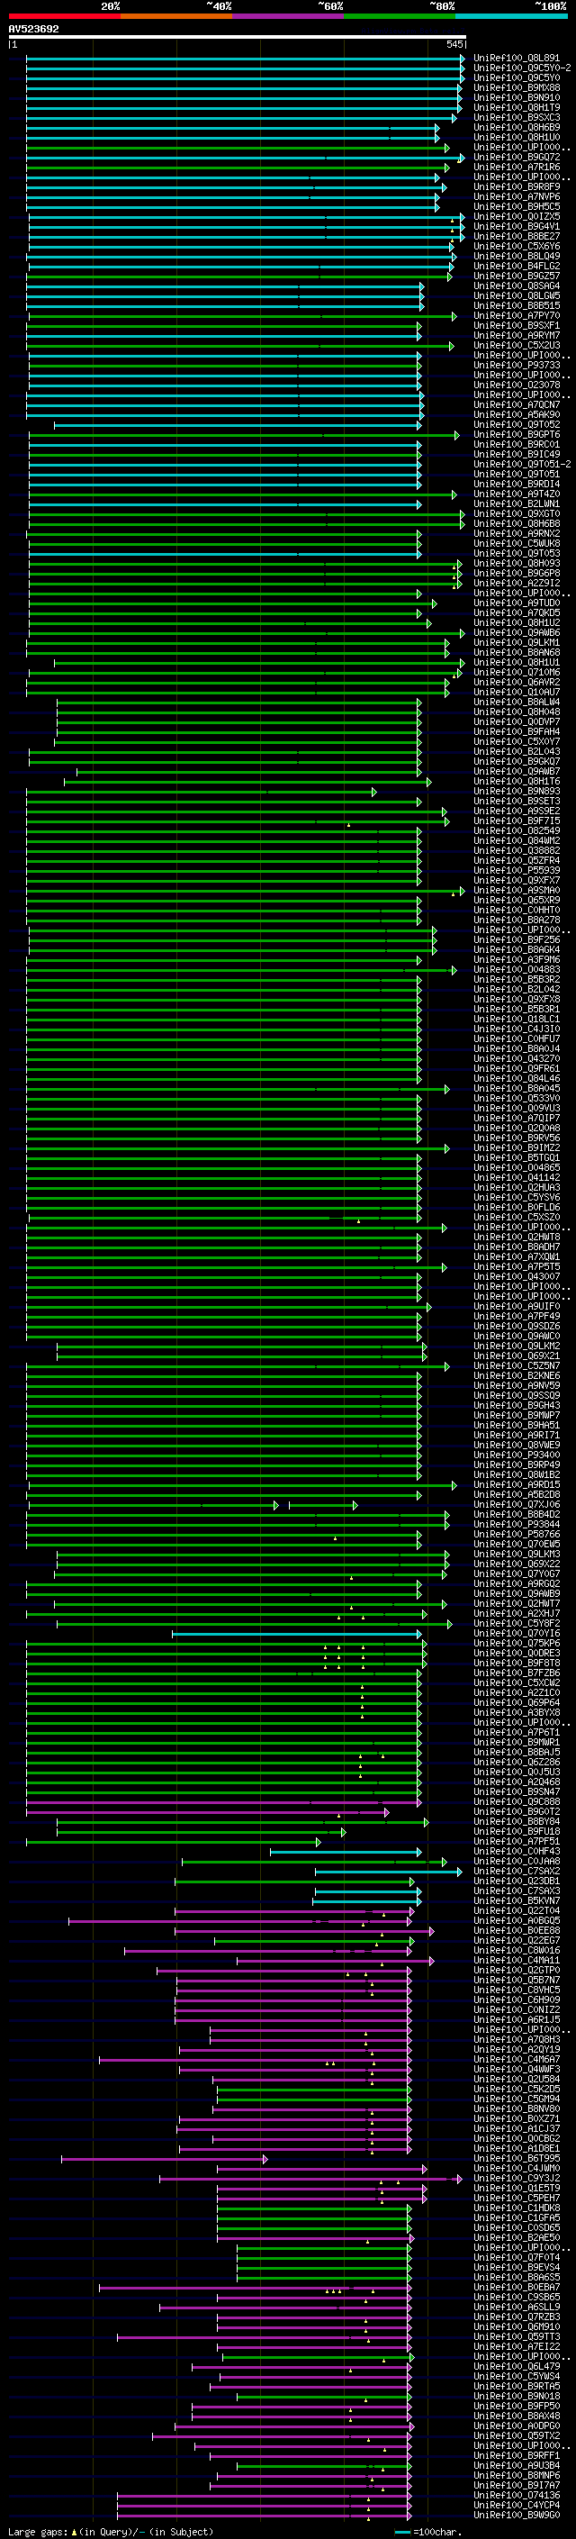This screenshot has width=576, height=2539.
Task: Select hit label UniRef100_A7P5T5
Action: pyautogui.click(x=516, y=1267)
